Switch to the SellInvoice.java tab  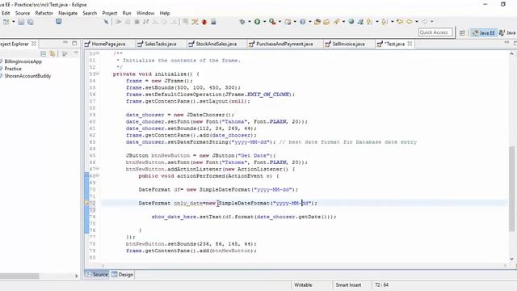[348, 44]
